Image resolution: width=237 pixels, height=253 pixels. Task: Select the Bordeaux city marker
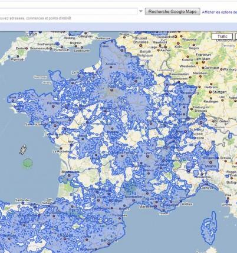tap(69, 175)
